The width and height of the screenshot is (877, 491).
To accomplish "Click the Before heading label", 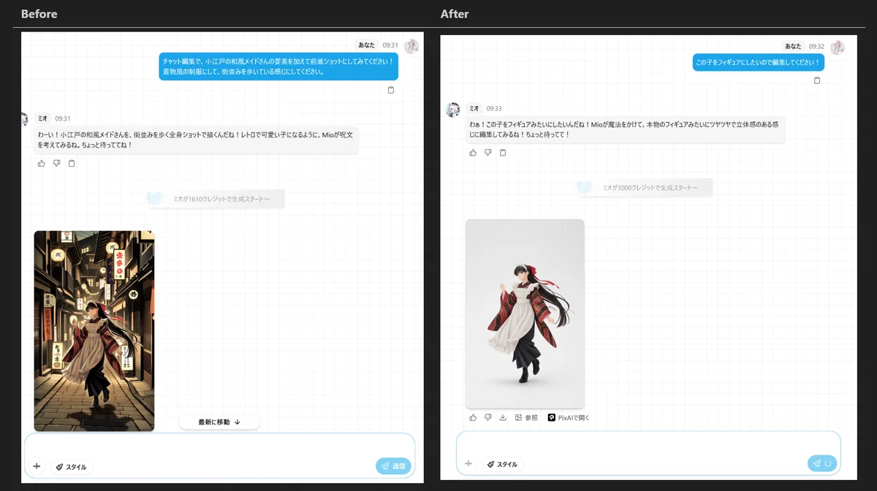I will [x=39, y=14].
